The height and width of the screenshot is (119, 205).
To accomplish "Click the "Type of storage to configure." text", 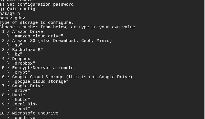I will [37, 22].
